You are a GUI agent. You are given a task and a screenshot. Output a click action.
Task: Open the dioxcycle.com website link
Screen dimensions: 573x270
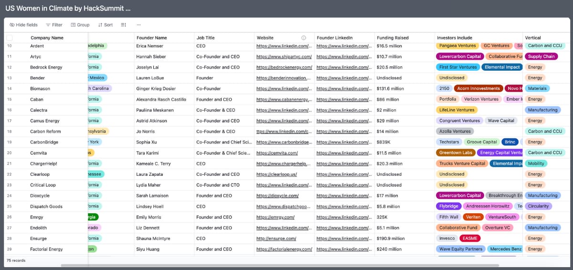tap(277, 195)
